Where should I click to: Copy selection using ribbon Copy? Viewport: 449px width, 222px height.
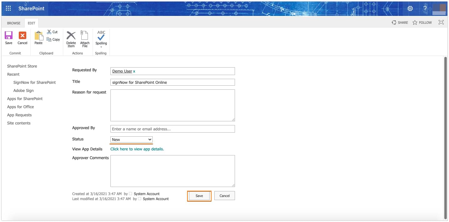pos(53,39)
